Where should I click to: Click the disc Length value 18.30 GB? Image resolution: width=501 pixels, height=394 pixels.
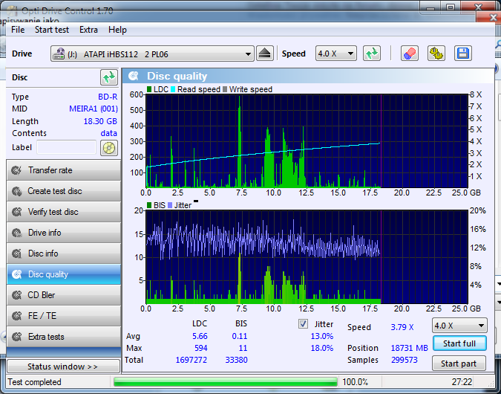100,122
